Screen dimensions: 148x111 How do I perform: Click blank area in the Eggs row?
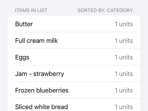[x=72, y=57]
